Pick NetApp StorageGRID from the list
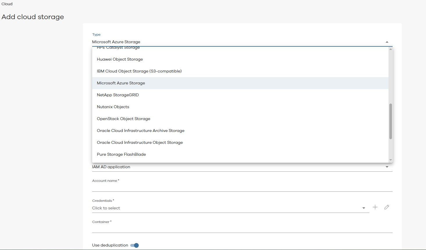The height and width of the screenshot is (250, 426). (118, 95)
